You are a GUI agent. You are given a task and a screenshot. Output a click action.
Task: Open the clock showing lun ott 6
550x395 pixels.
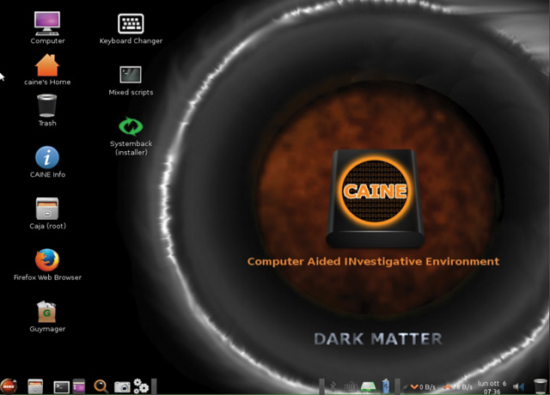(x=492, y=387)
